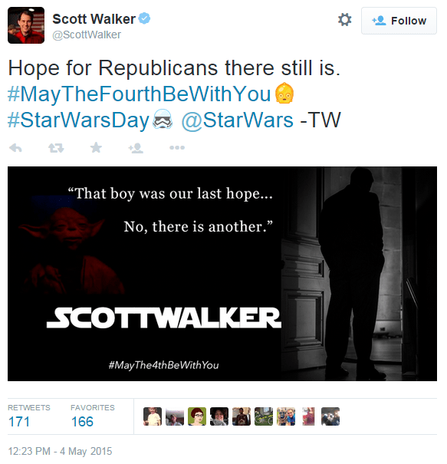Click the reply arrow icon
The image size is (447, 464).
click(15, 148)
